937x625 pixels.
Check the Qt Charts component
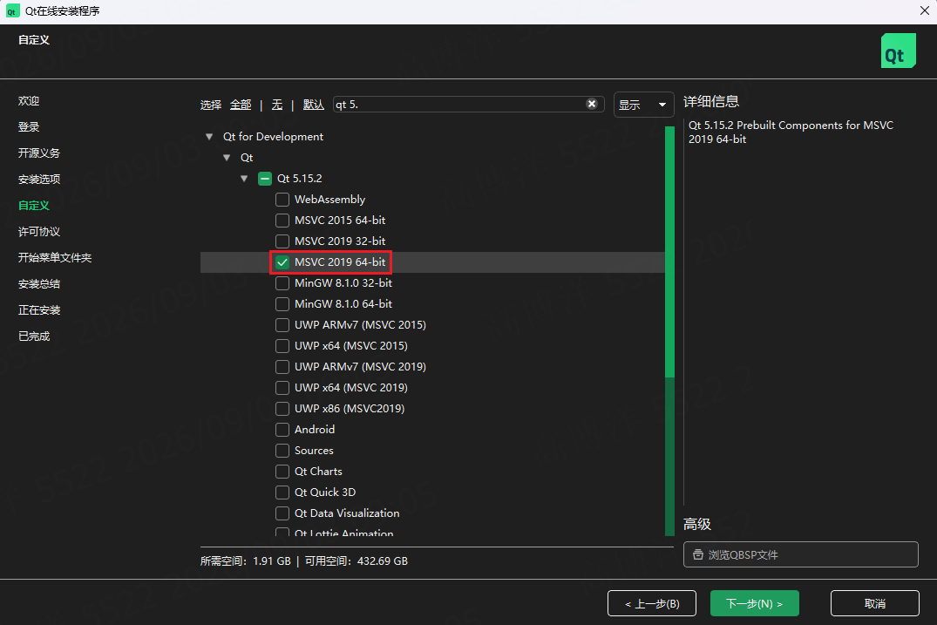[x=282, y=472]
